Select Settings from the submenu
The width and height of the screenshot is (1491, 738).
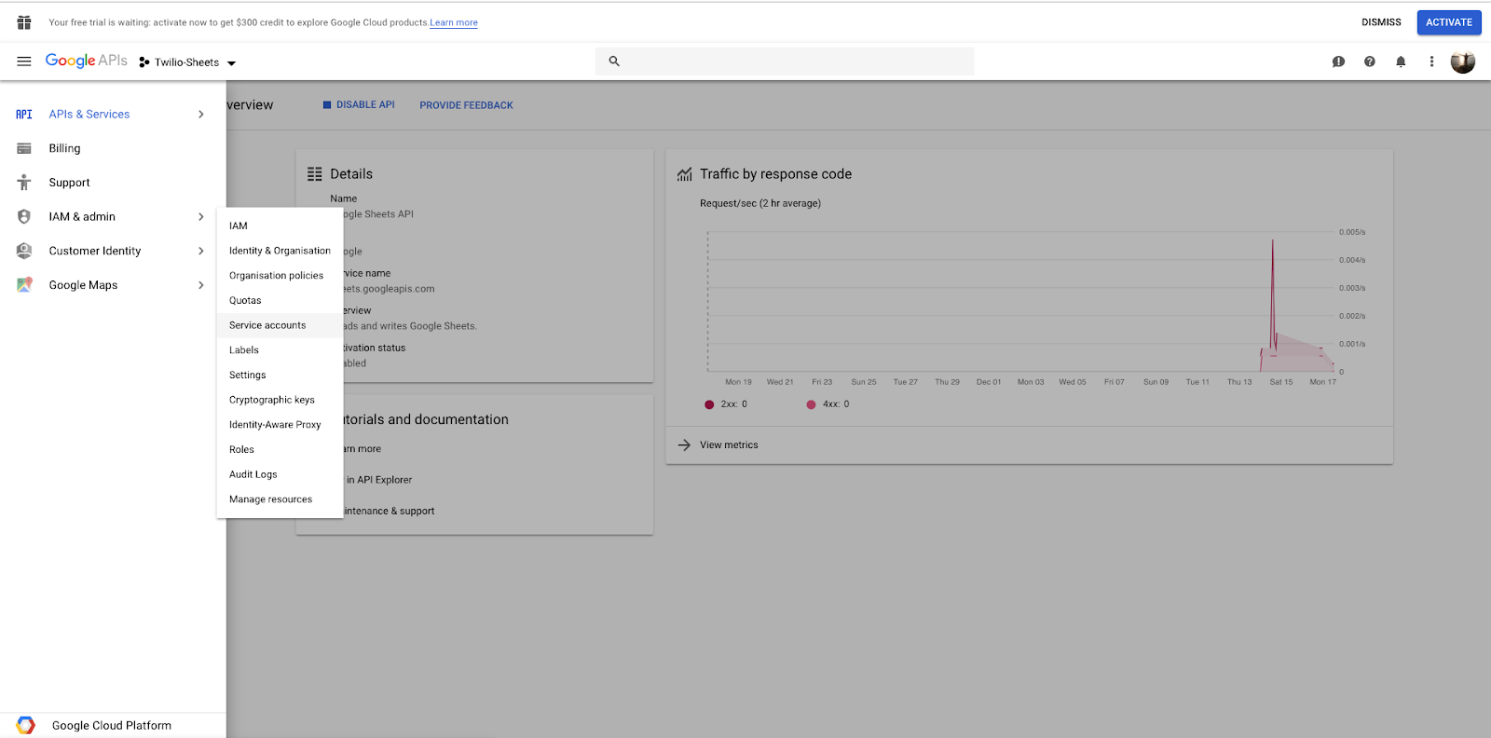click(280, 375)
